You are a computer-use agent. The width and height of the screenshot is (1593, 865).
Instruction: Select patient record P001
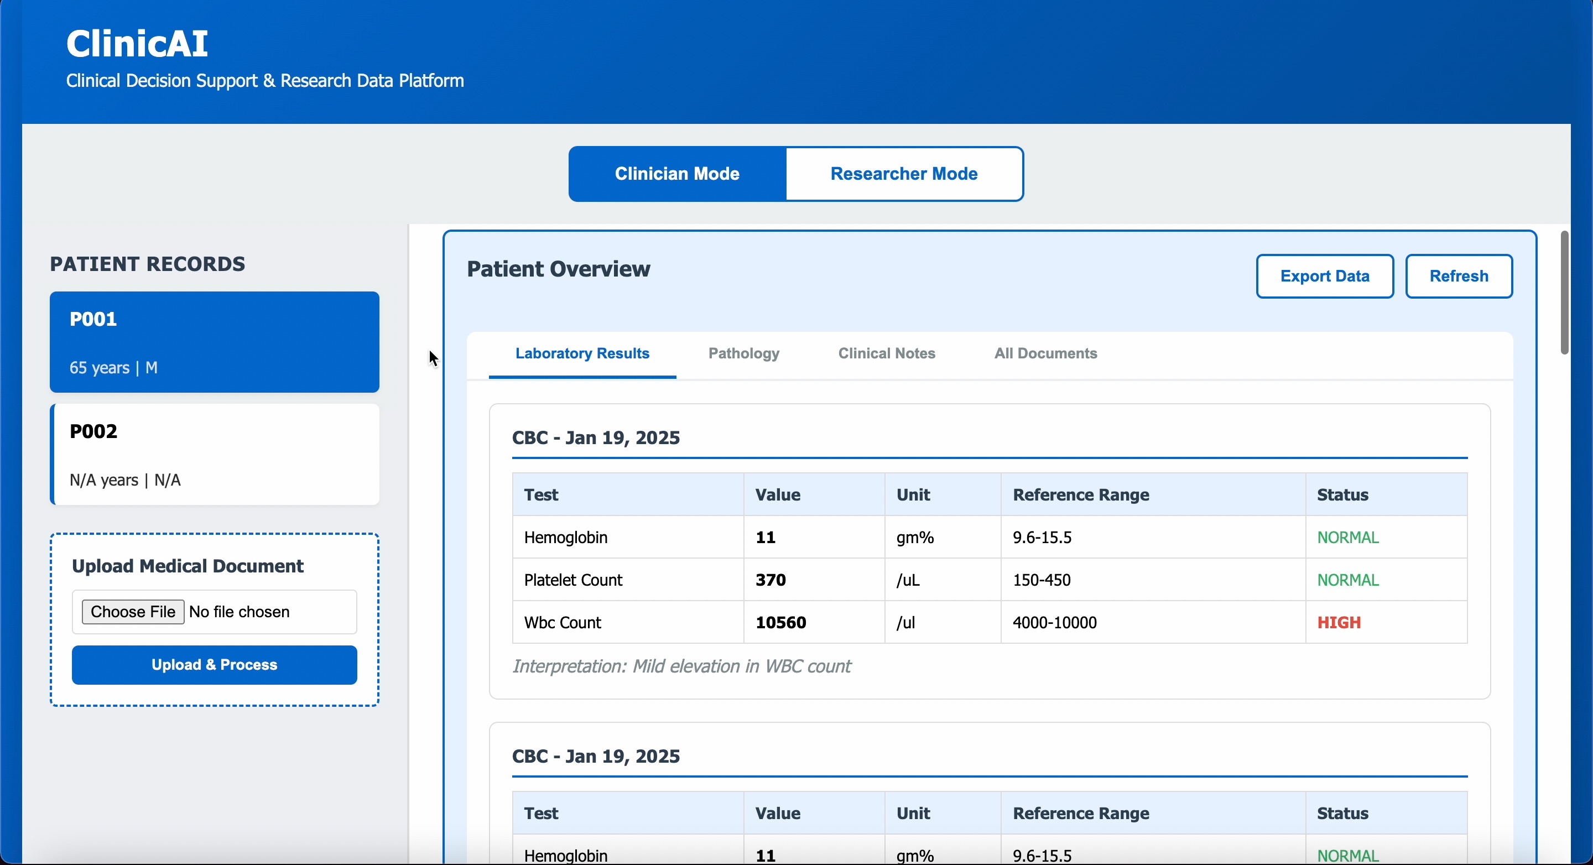click(x=214, y=342)
